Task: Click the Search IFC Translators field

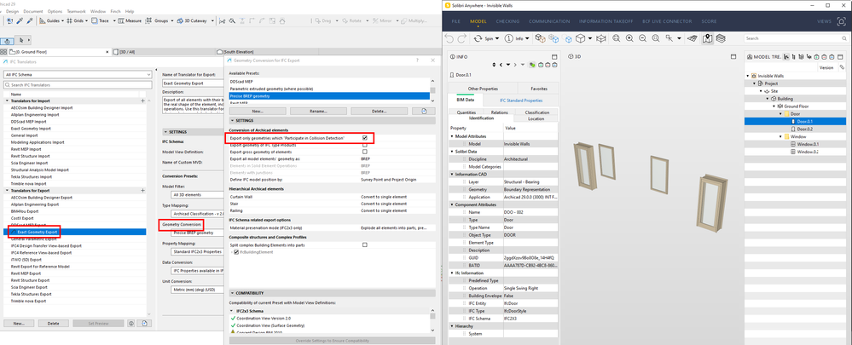Action: click(76, 86)
